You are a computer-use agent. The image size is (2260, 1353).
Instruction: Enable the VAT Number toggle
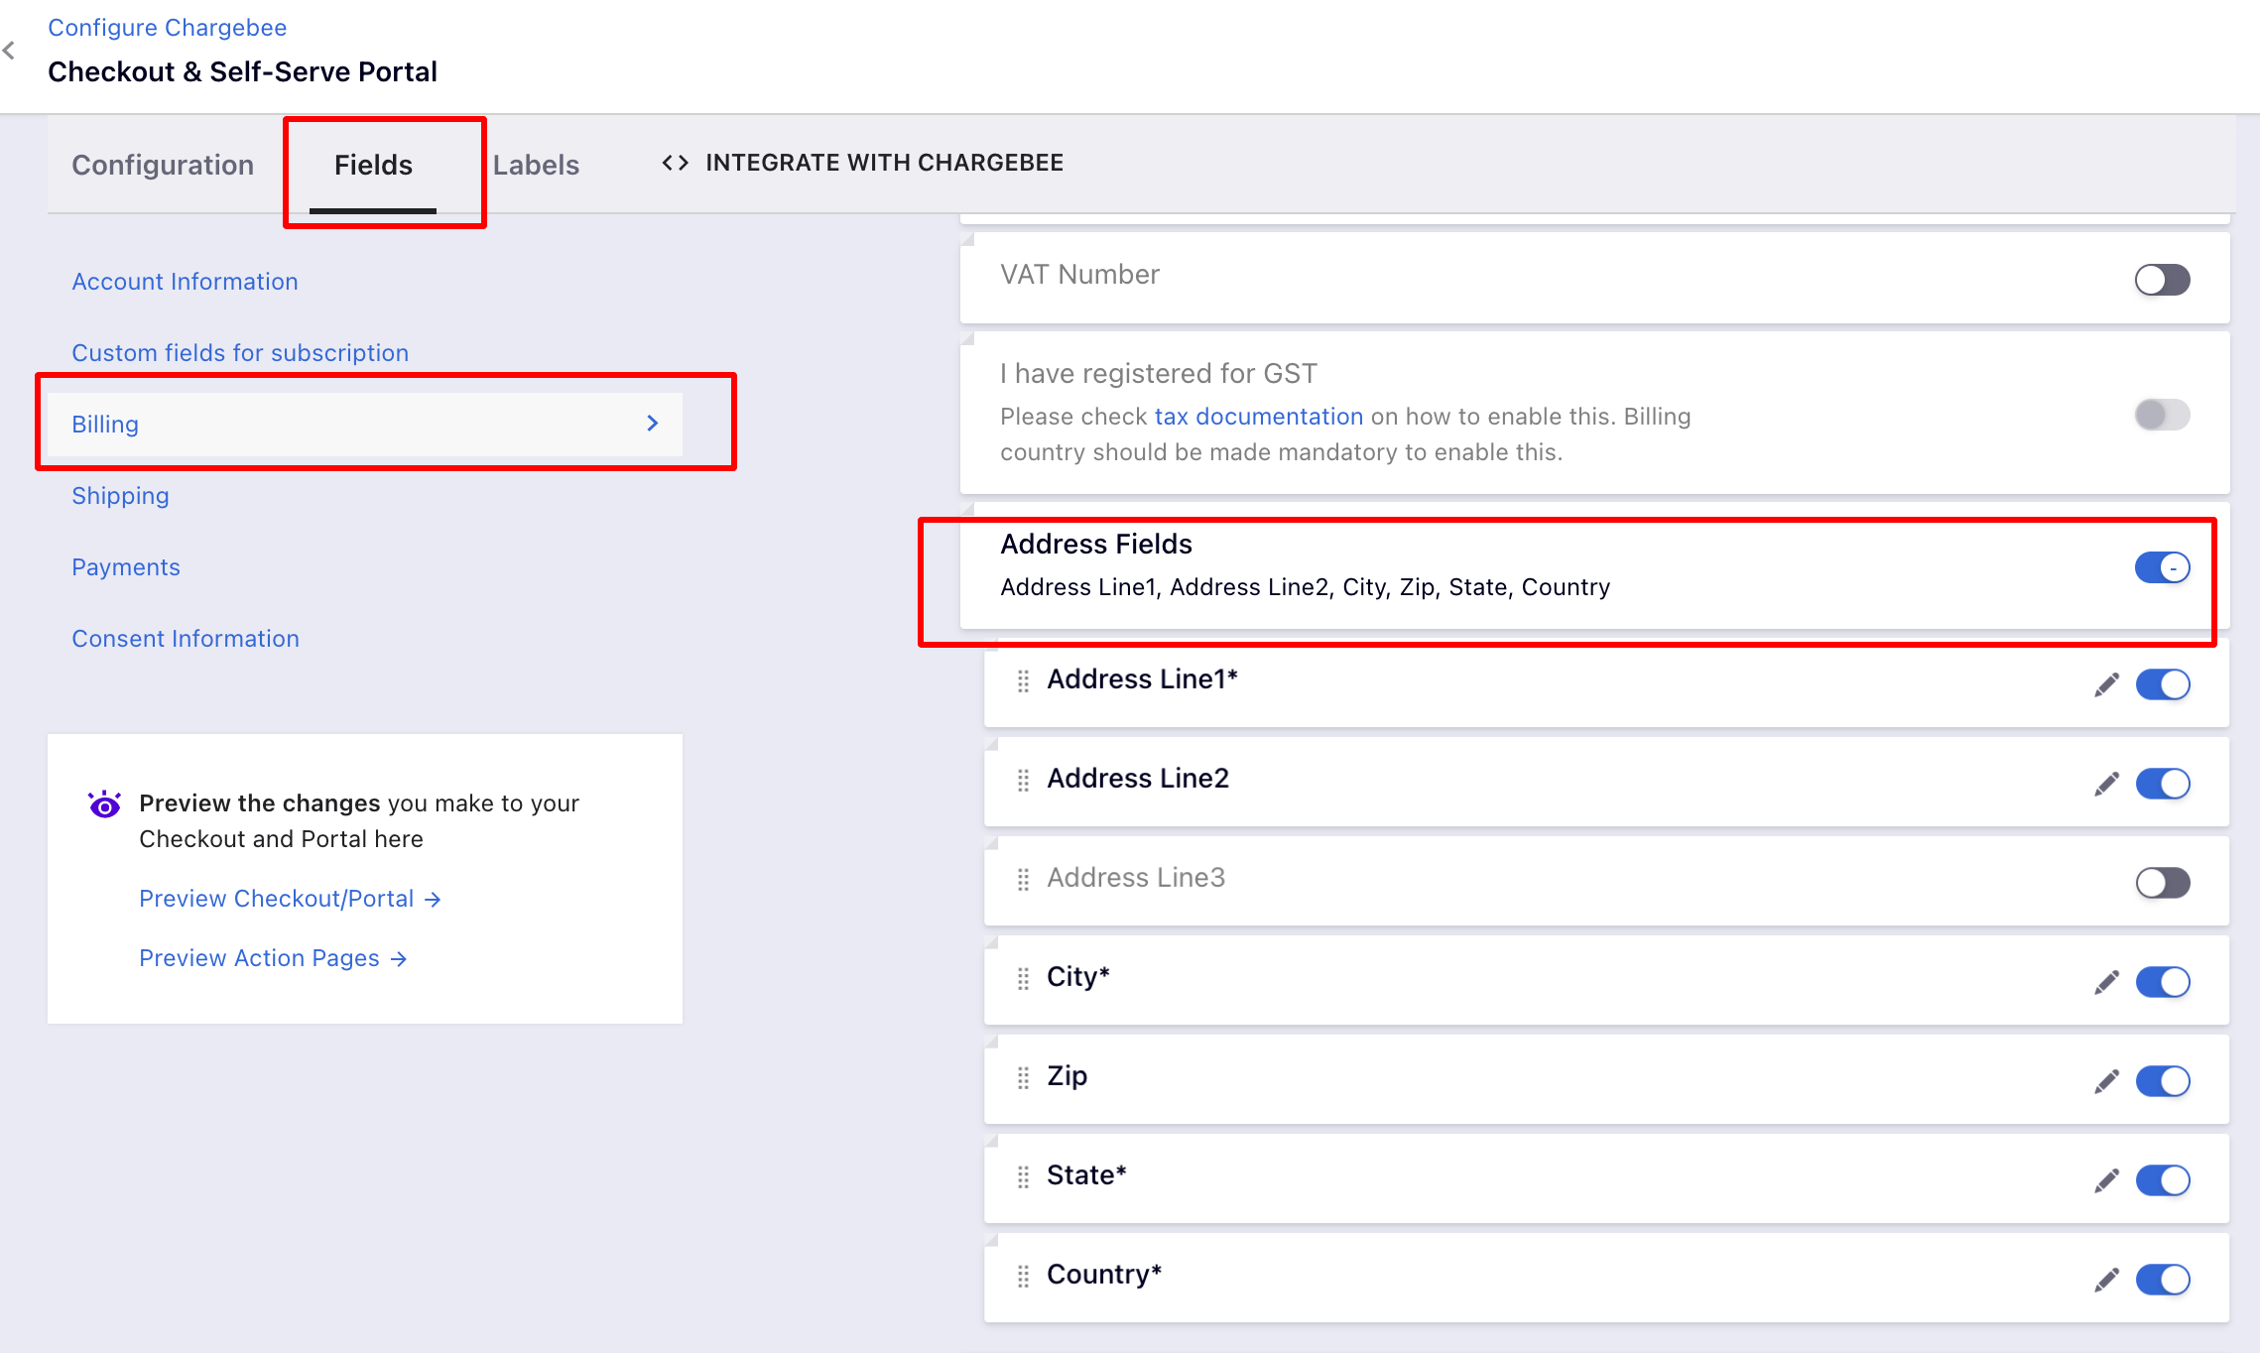click(x=2162, y=280)
